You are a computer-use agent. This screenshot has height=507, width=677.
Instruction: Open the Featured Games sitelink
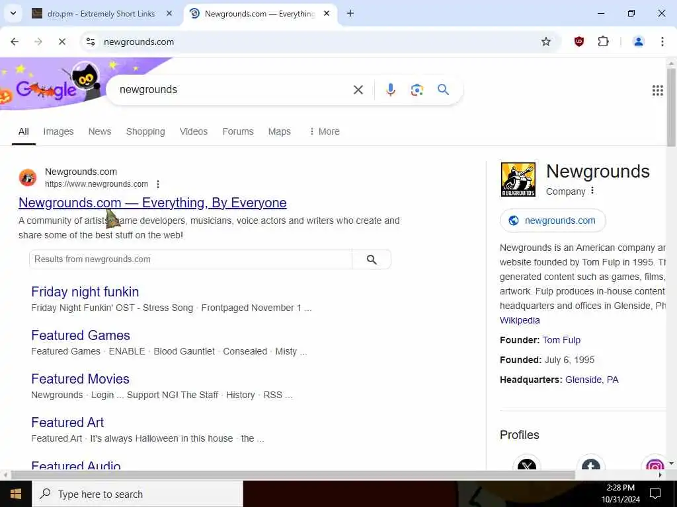coord(80,335)
